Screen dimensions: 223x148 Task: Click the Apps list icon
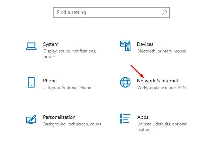(125, 119)
